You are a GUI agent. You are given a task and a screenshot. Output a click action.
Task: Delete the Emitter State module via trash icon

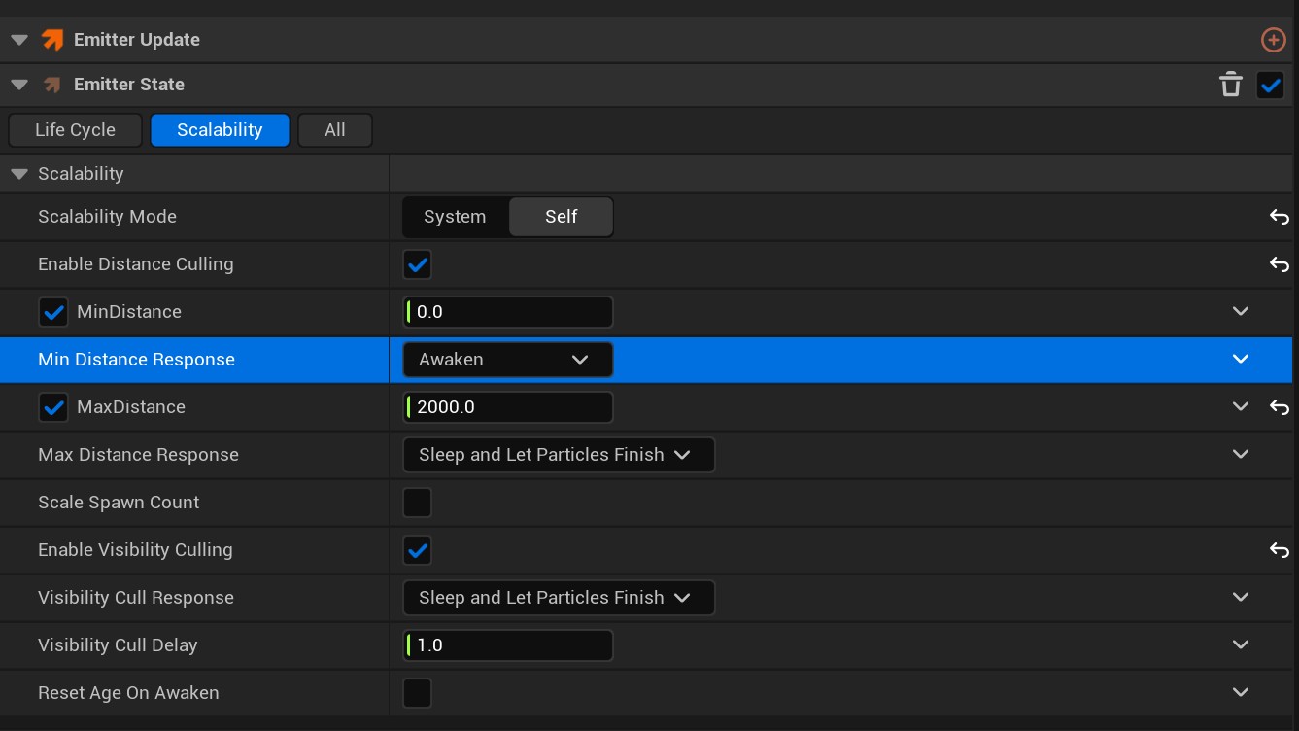[x=1230, y=85]
